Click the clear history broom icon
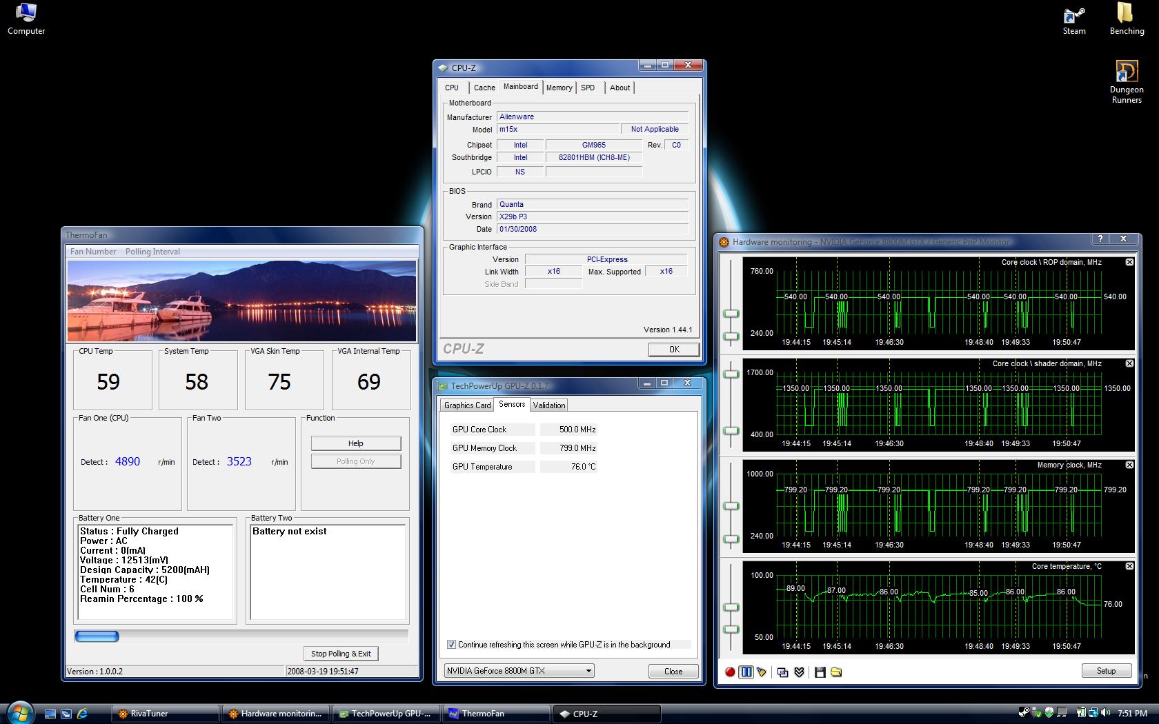This screenshot has width=1159, height=724. pyautogui.click(x=762, y=672)
